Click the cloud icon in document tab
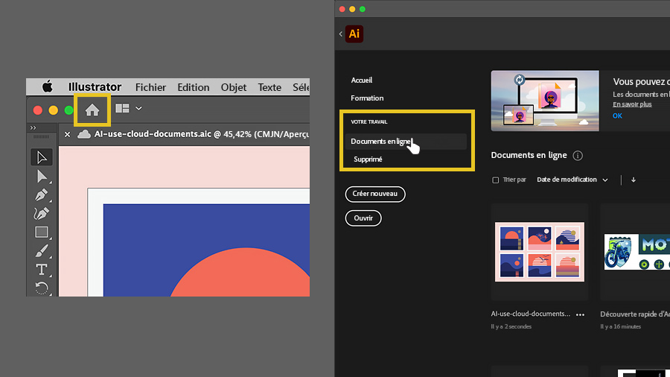The height and width of the screenshot is (377, 670). coord(83,134)
